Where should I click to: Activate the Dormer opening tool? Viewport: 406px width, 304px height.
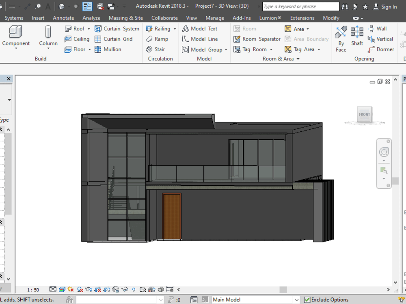[x=381, y=49]
